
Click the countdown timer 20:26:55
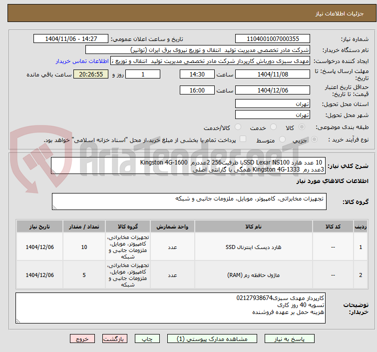(91, 74)
